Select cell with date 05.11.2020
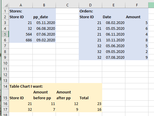This screenshot has width=154, height=116. (x=44, y=23)
